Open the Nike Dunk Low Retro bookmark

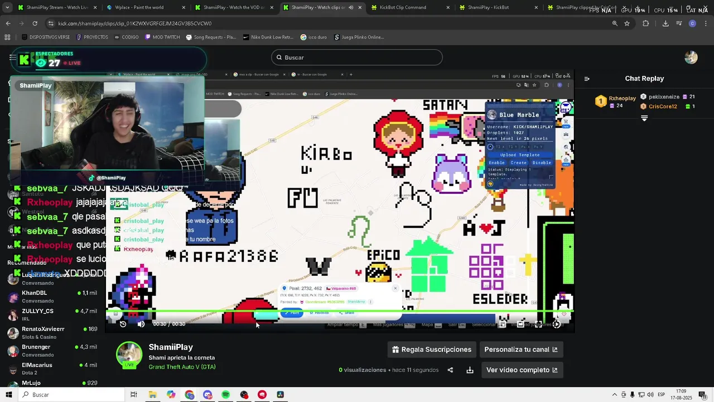point(268,37)
